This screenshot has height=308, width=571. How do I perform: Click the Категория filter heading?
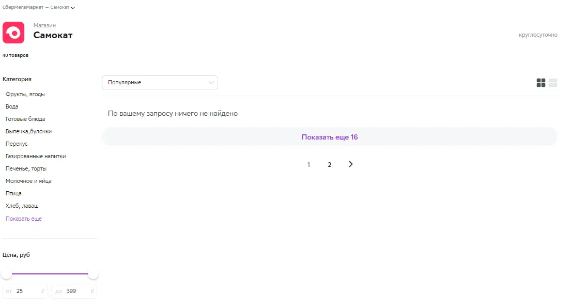click(x=17, y=79)
